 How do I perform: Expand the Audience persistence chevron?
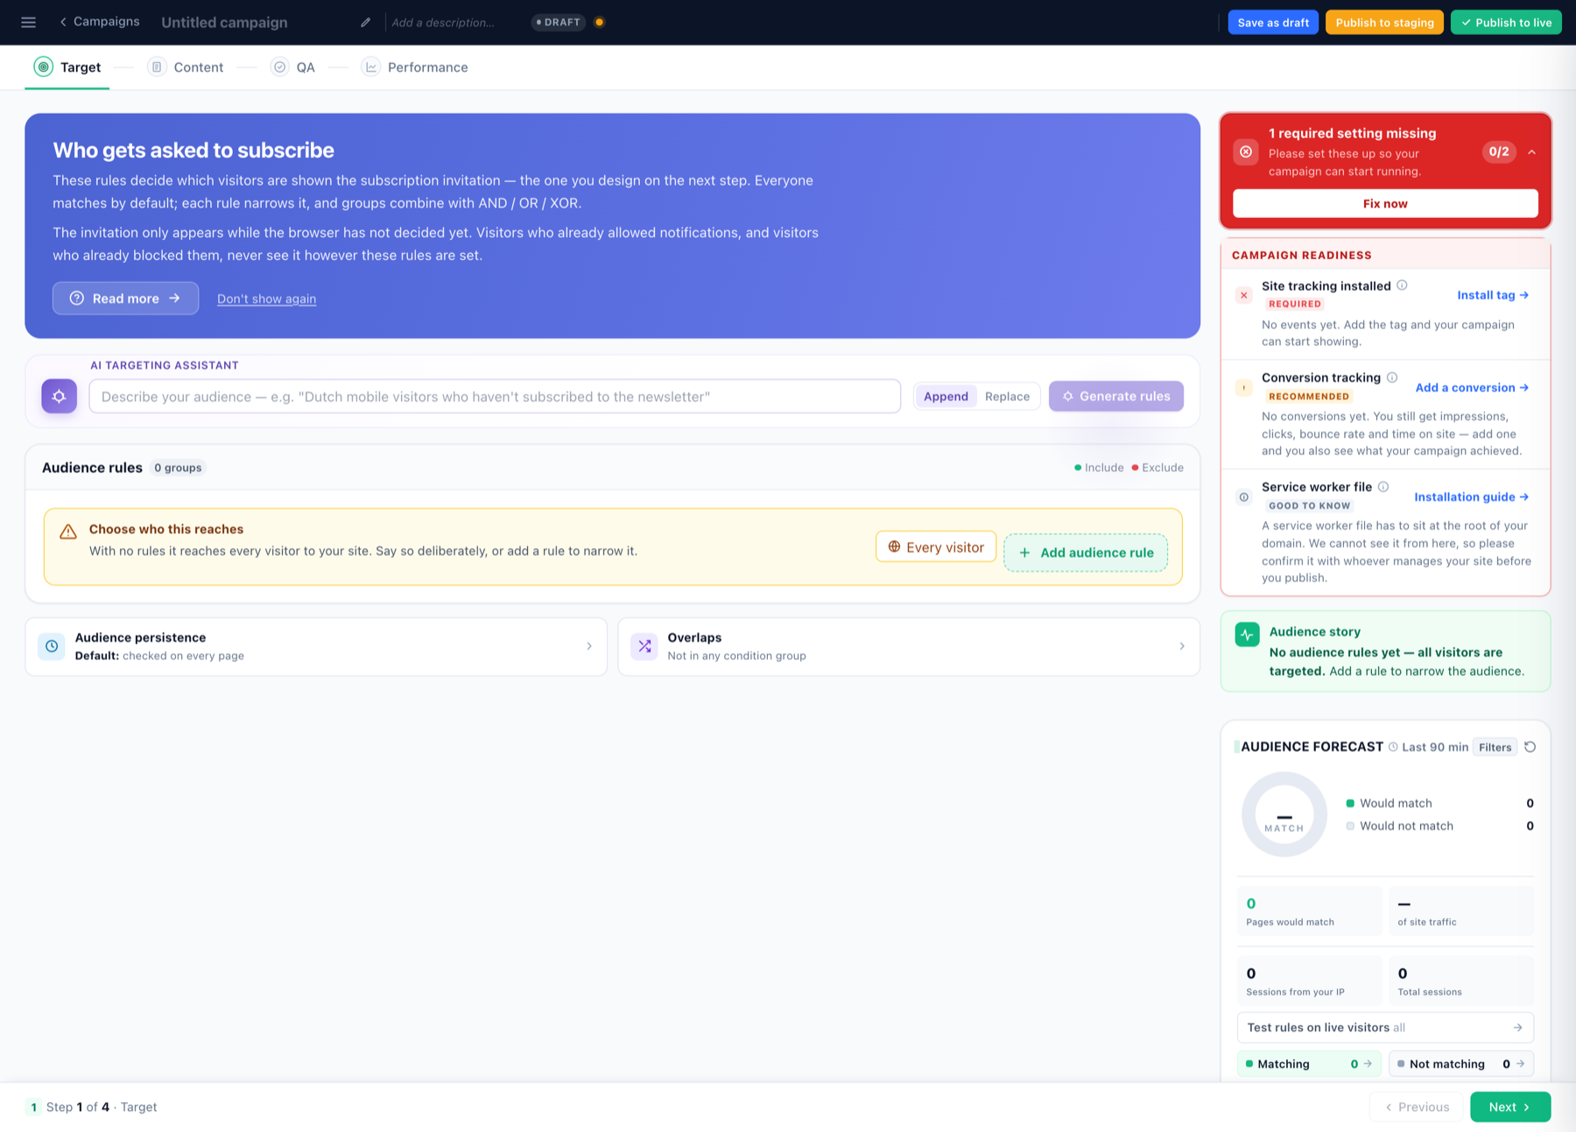589,646
